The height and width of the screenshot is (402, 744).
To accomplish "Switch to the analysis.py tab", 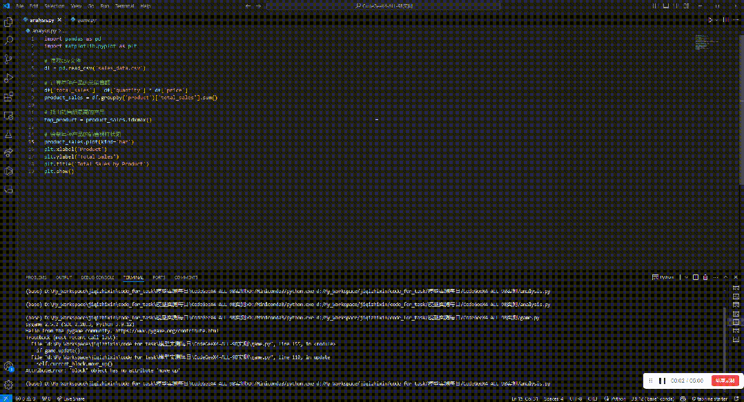I will [x=41, y=20].
